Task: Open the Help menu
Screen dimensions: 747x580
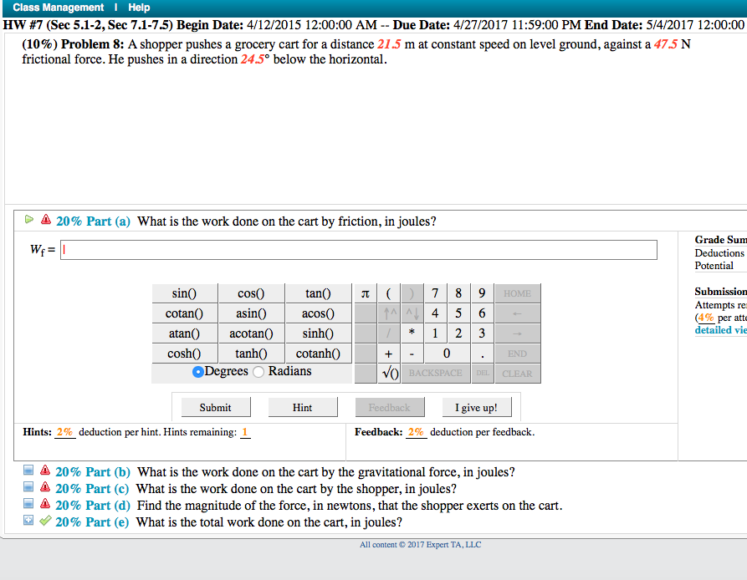Action: click(x=138, y=7)
